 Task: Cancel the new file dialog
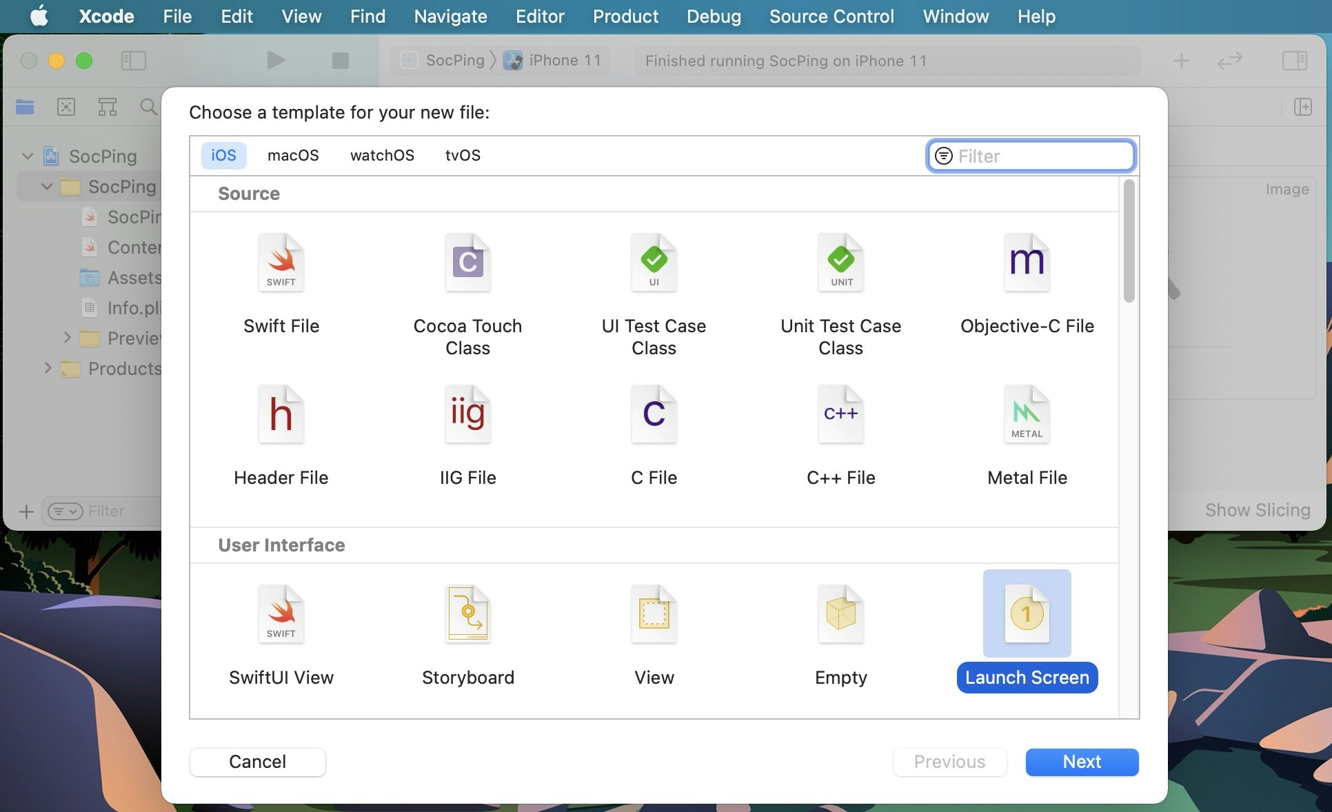(x=257, y=762)
